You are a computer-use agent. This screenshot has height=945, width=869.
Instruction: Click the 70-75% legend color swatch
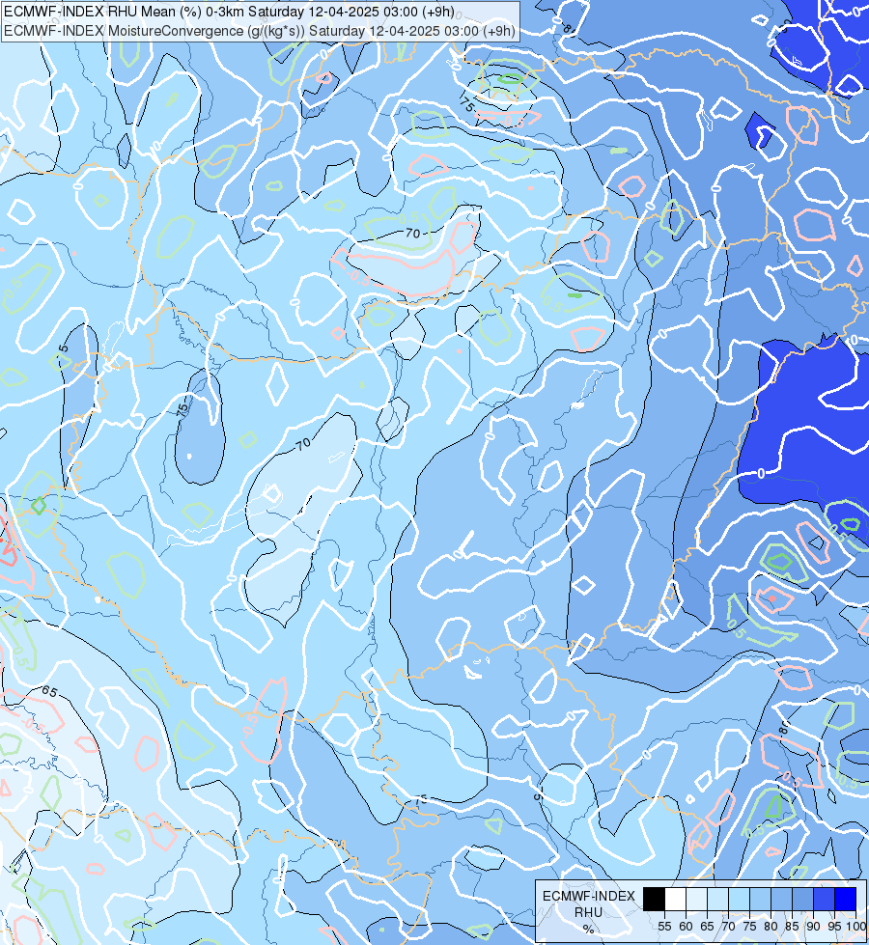tap(739, 899)
